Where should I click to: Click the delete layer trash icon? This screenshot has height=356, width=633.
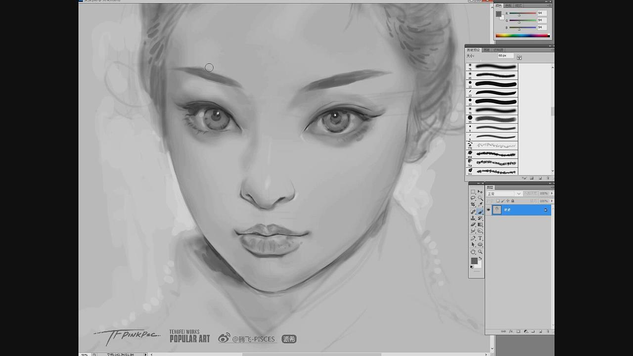547,331
